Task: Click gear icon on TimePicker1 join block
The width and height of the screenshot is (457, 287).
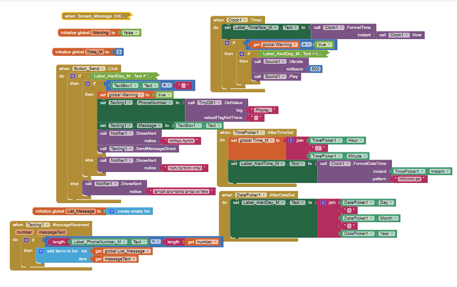Action: point(291,140)
